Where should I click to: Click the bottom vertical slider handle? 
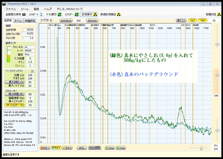click(x=218, y=130)
